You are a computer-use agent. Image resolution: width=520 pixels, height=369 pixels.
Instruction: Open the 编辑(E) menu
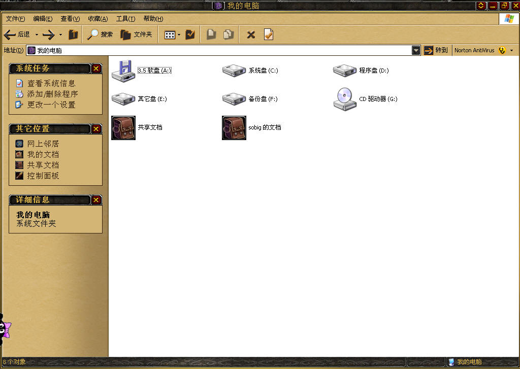pos(43,19)
